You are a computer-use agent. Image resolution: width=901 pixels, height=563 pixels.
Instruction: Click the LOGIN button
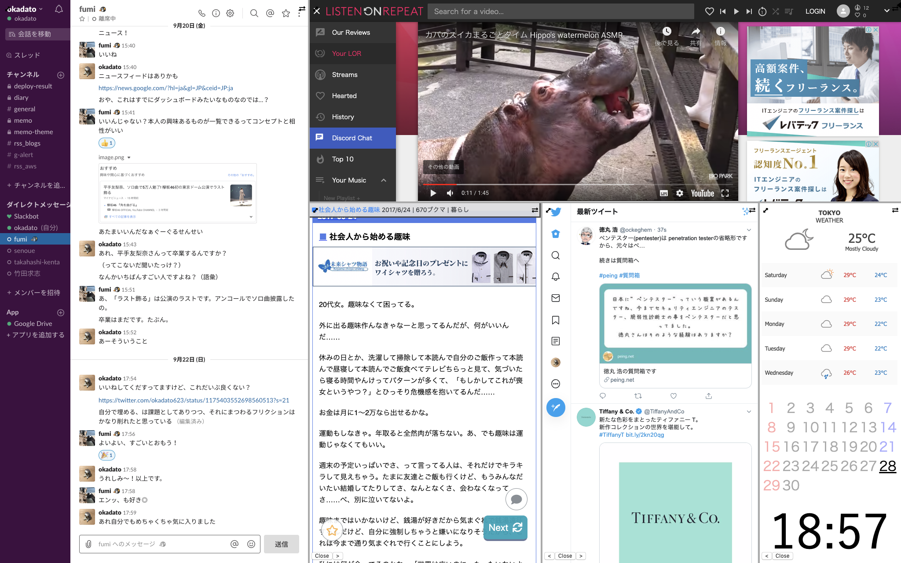click(815, 11)
